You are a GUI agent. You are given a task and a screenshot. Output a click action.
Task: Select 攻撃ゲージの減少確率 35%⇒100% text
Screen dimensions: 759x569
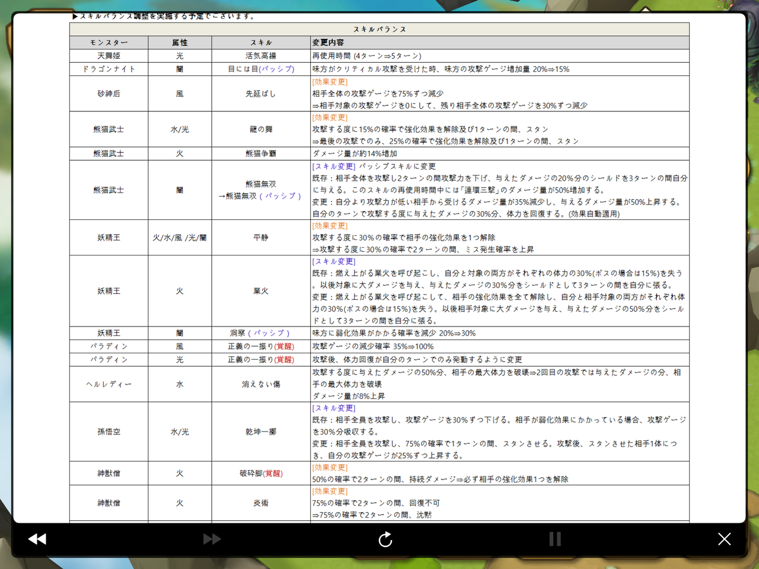pyautogui.click(x=373, y=346)
